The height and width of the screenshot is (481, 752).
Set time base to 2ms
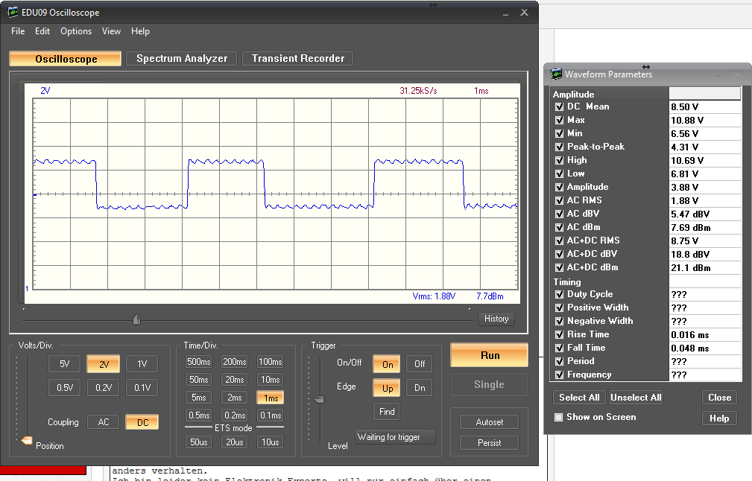coord(235,398)
